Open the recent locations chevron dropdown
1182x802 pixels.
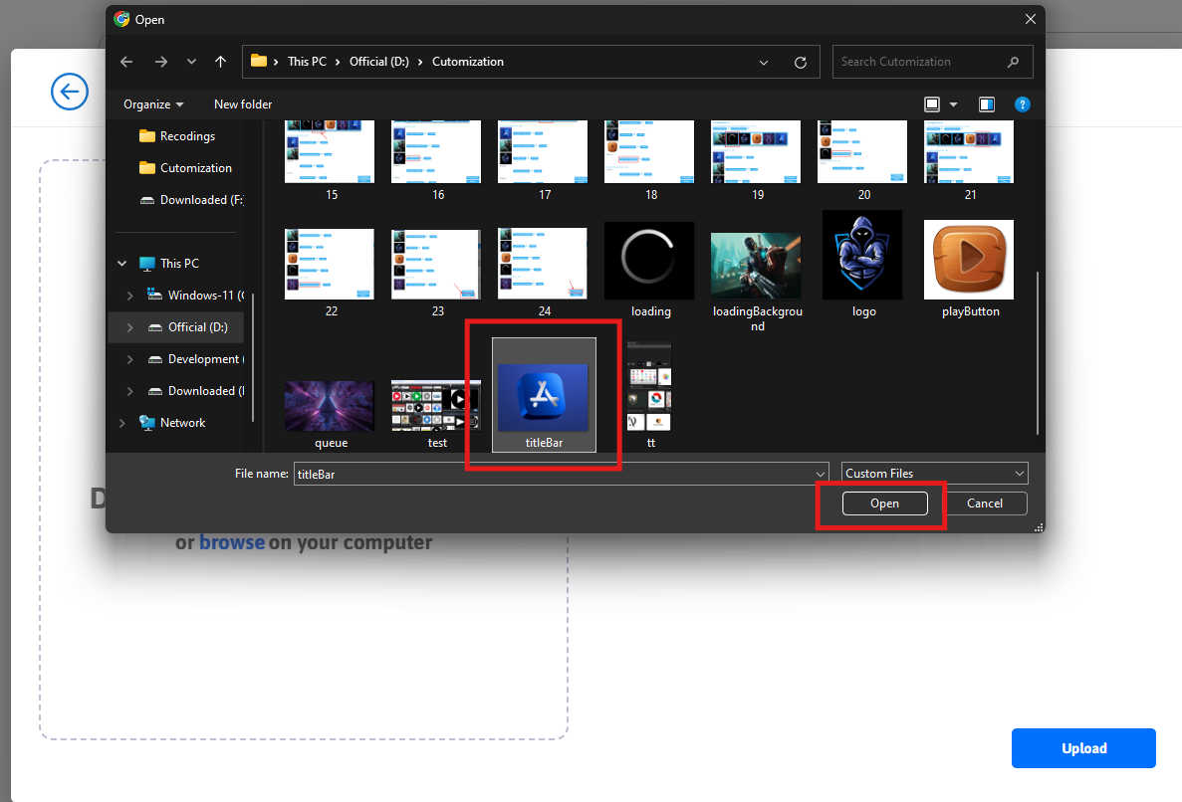coord(191,62)
